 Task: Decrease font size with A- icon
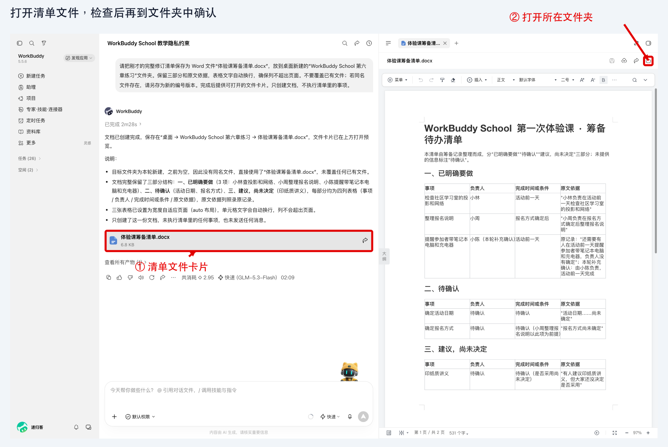[x=593, y=80]
